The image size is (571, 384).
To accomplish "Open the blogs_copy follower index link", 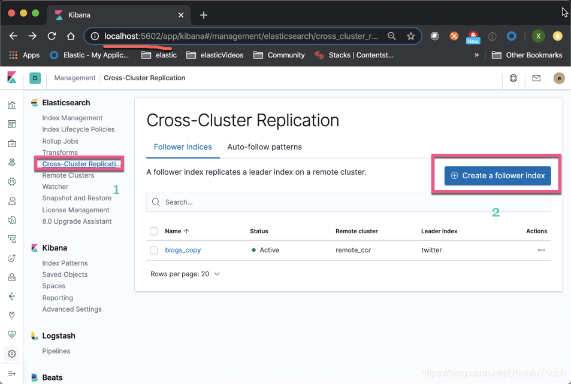I will click(x=182, y=250).
